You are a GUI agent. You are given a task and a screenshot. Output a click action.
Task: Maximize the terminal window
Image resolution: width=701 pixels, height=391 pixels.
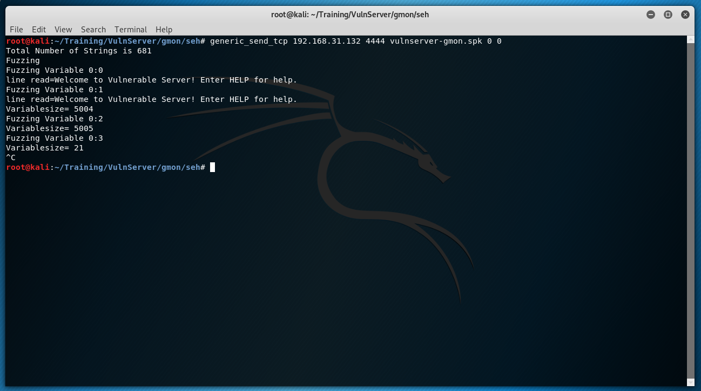click(668, 15)
